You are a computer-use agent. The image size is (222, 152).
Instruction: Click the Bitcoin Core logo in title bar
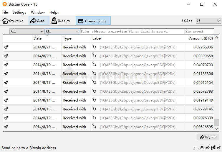click(4, 4)
